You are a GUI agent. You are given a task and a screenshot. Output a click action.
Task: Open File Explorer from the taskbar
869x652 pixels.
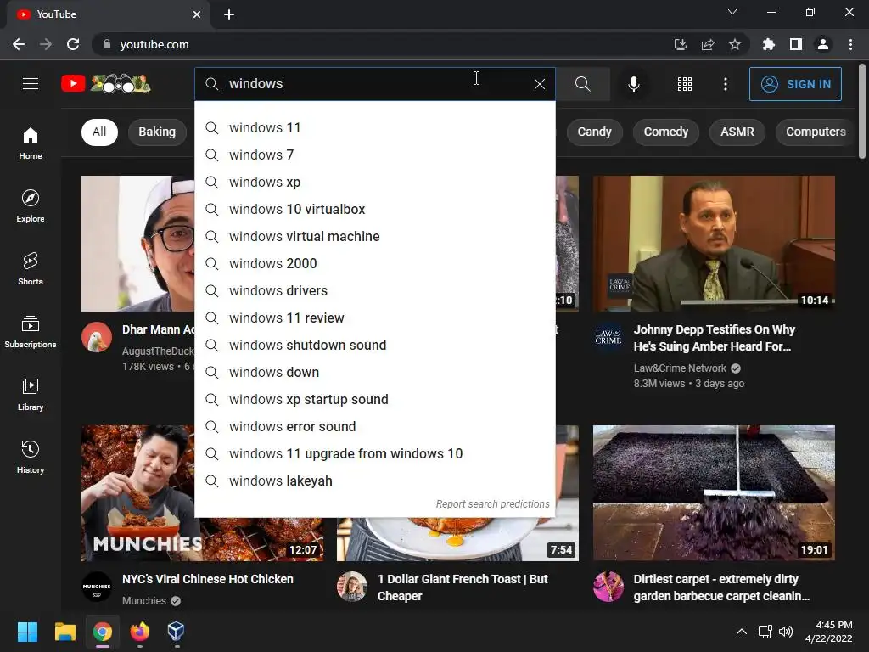point(64,632)
